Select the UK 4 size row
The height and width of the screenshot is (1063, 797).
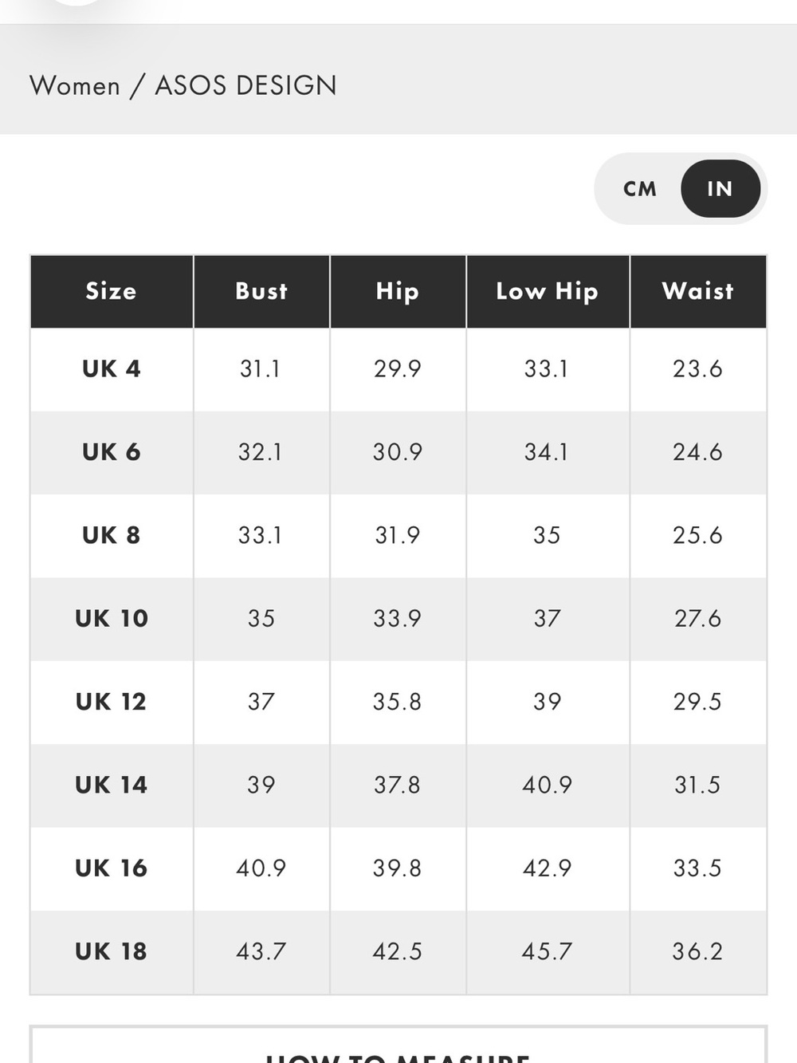click(398, 369)
